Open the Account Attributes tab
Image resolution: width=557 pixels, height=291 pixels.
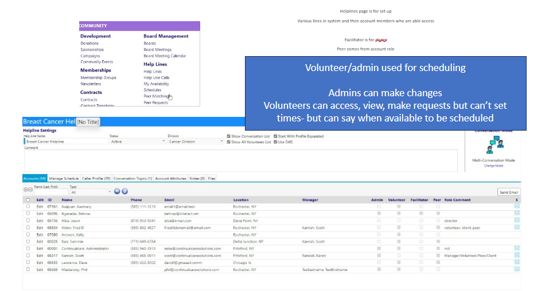click(x=170, y=179)
